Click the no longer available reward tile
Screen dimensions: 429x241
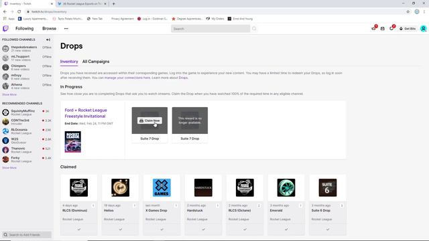[190, 120]
